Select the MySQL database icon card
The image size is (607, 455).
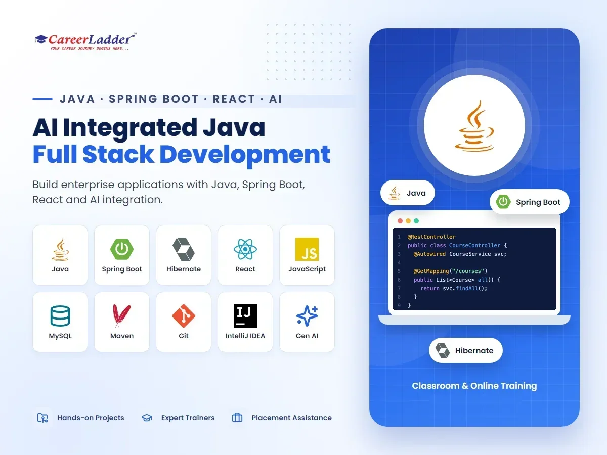click(x=60, y=322)
